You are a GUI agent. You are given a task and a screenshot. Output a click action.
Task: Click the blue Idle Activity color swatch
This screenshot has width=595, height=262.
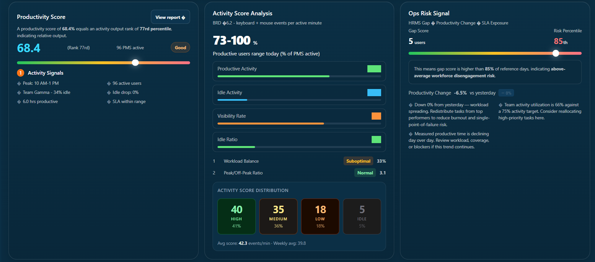pos(374,92)
